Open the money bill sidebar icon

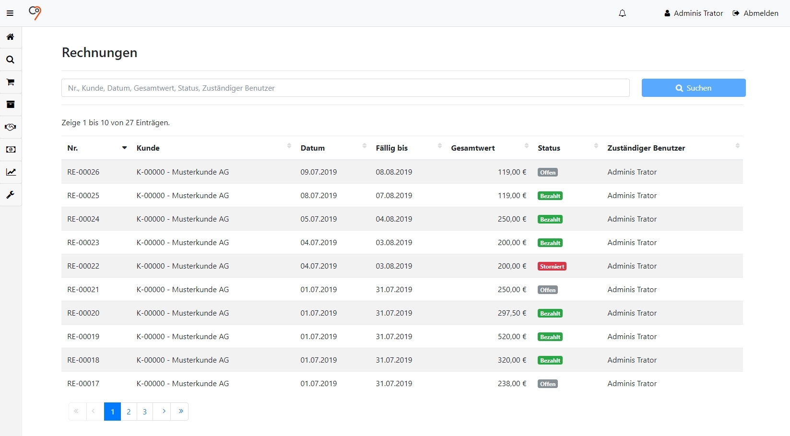10,150
